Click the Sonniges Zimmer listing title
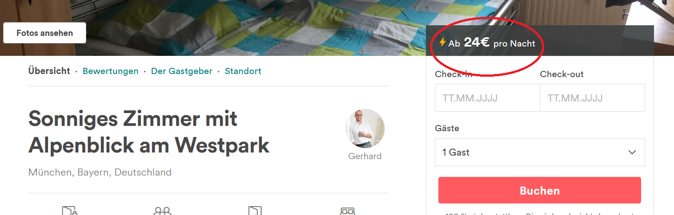The image size is (674, 215). tap(148, 132)
